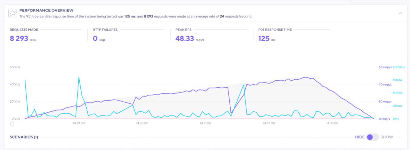Click the P95 Response Time 125 value
Viewport: 410px width, 150px height.
click(264, 39)
